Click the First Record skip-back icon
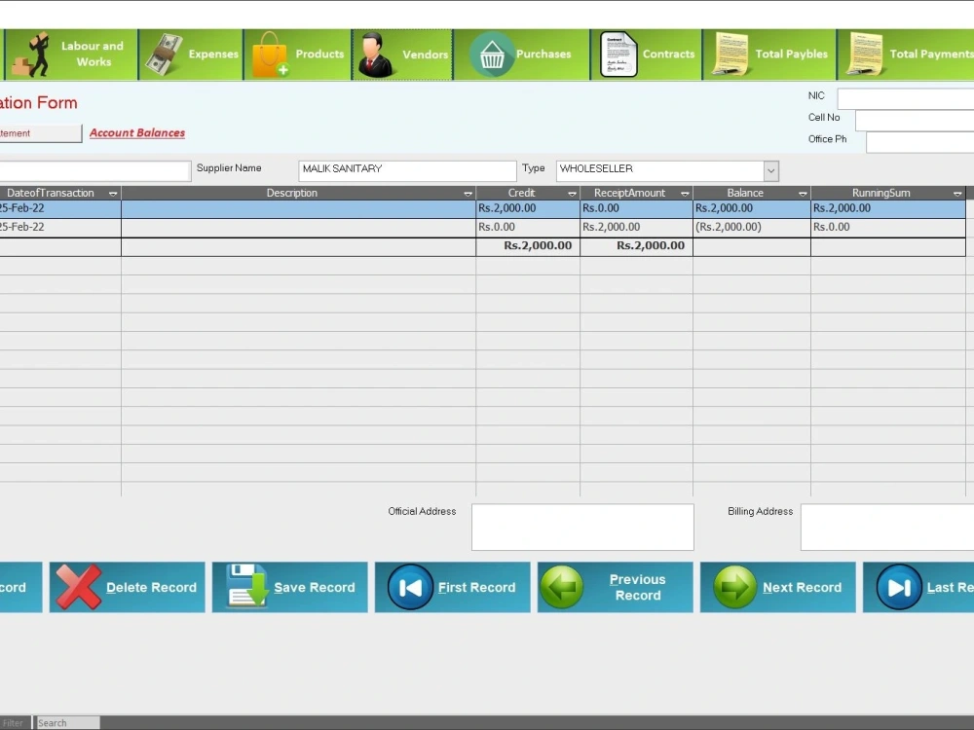This screenshot has width=974, height=730. click(x=410, y=587)
